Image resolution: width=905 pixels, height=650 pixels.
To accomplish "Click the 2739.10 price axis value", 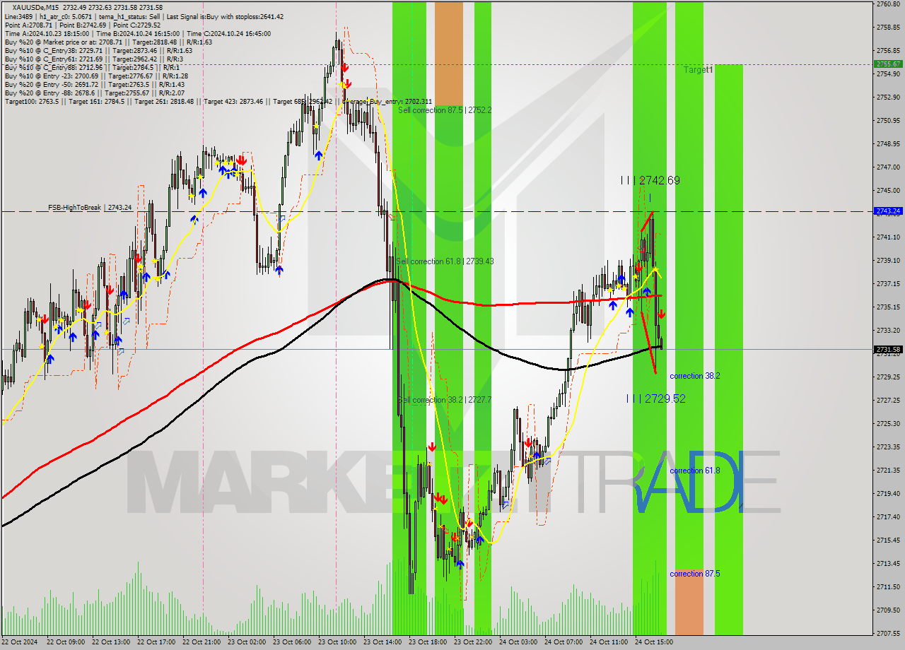I will click(888, 260).
